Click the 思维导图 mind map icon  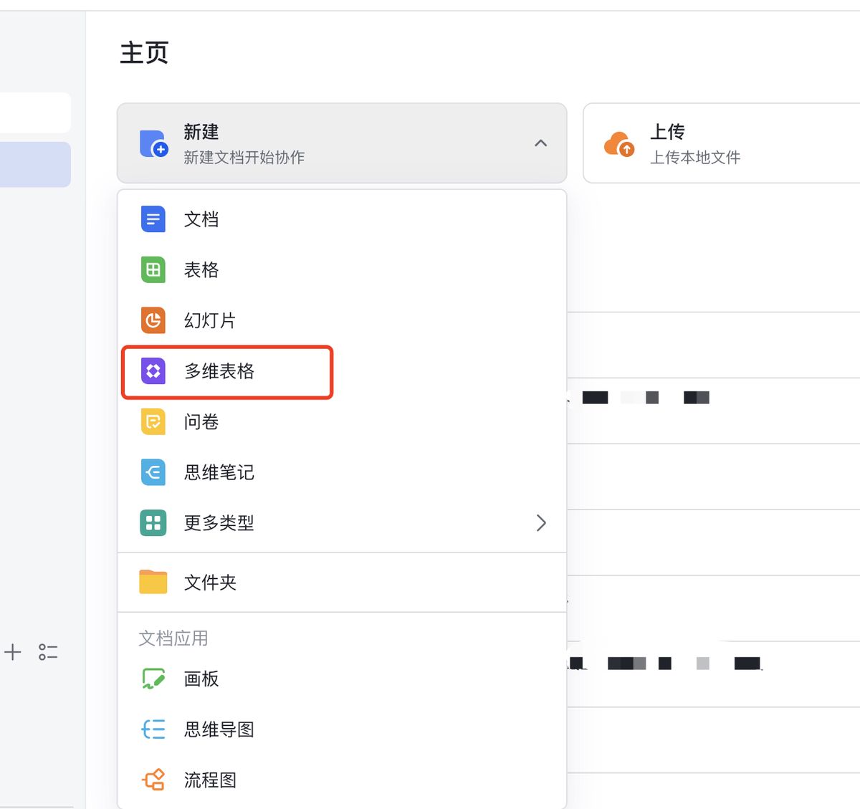click(153, 729)
